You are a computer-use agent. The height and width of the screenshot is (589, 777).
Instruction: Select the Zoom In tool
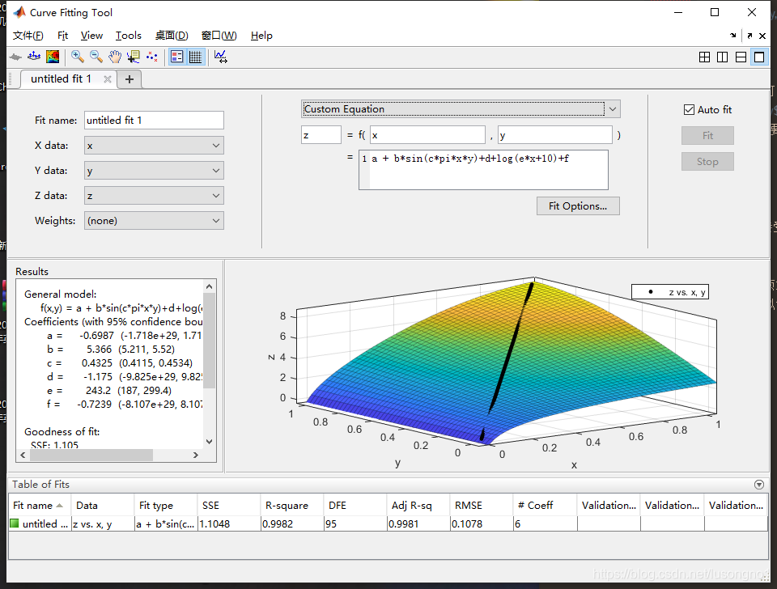point(78,57)
